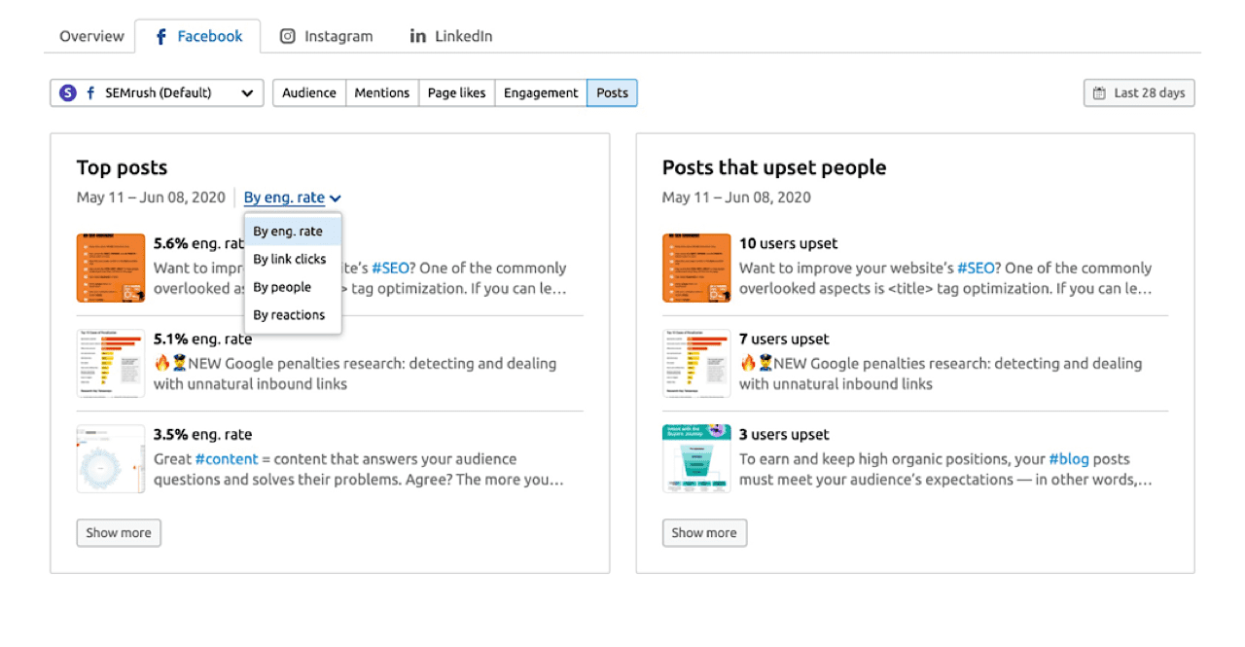Click the first post thumbnail under Top posts
This screenshot has height=647, width=1245.
(x=110, y=267)
